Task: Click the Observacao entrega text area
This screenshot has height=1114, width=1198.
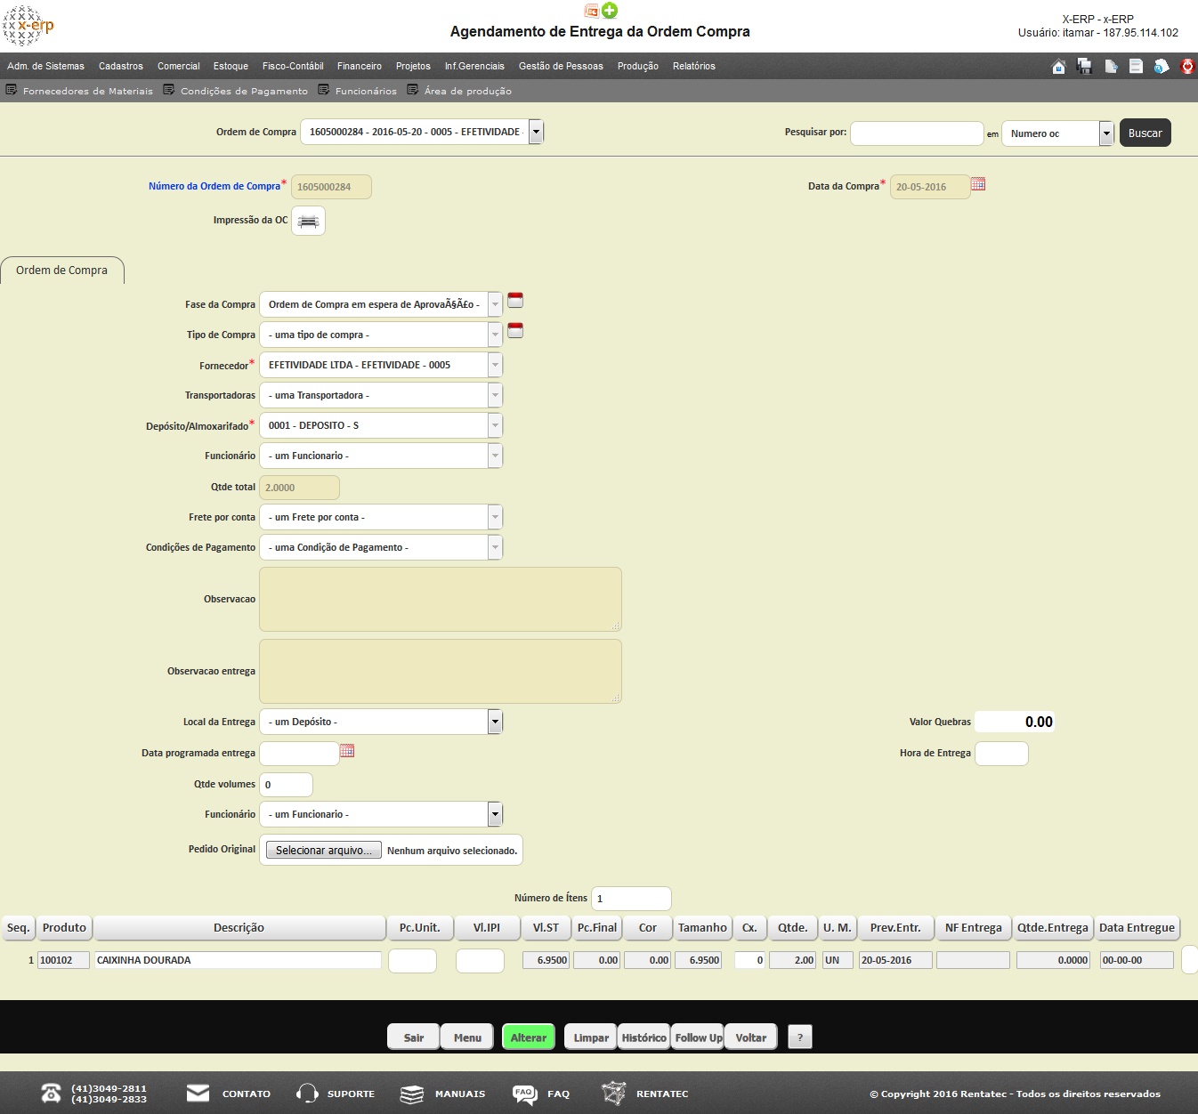Action: [x=441, y=671]
